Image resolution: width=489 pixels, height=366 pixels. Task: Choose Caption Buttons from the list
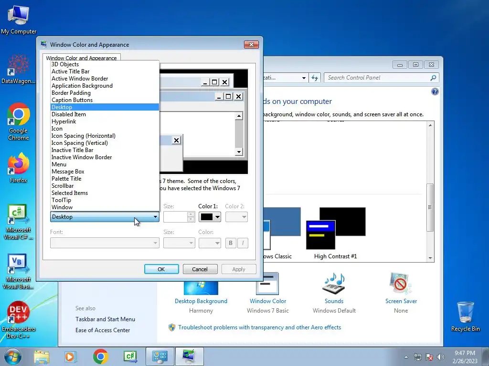click(x=105, y=100)
